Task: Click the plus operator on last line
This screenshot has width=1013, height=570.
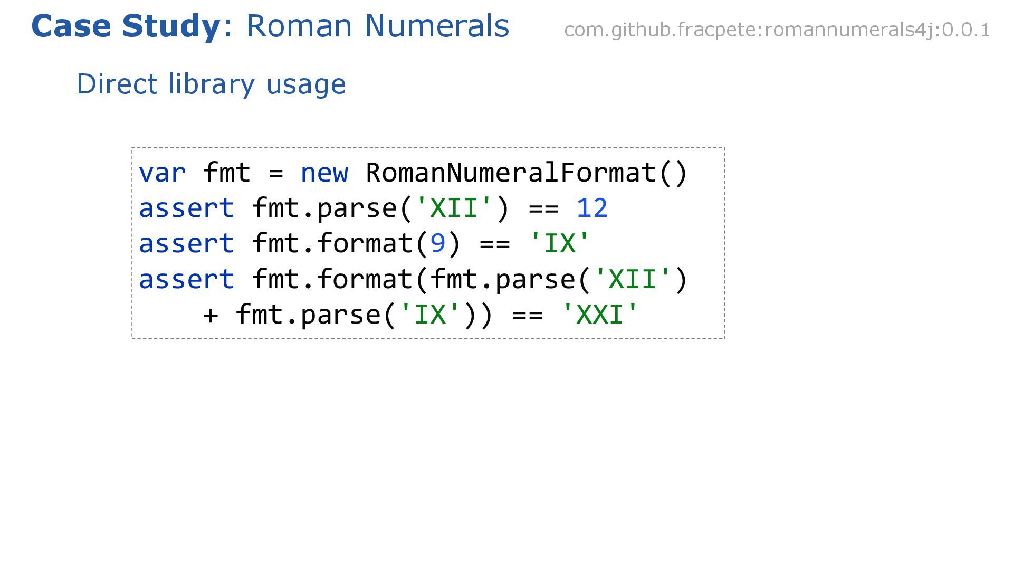Action: pos(211,315)
